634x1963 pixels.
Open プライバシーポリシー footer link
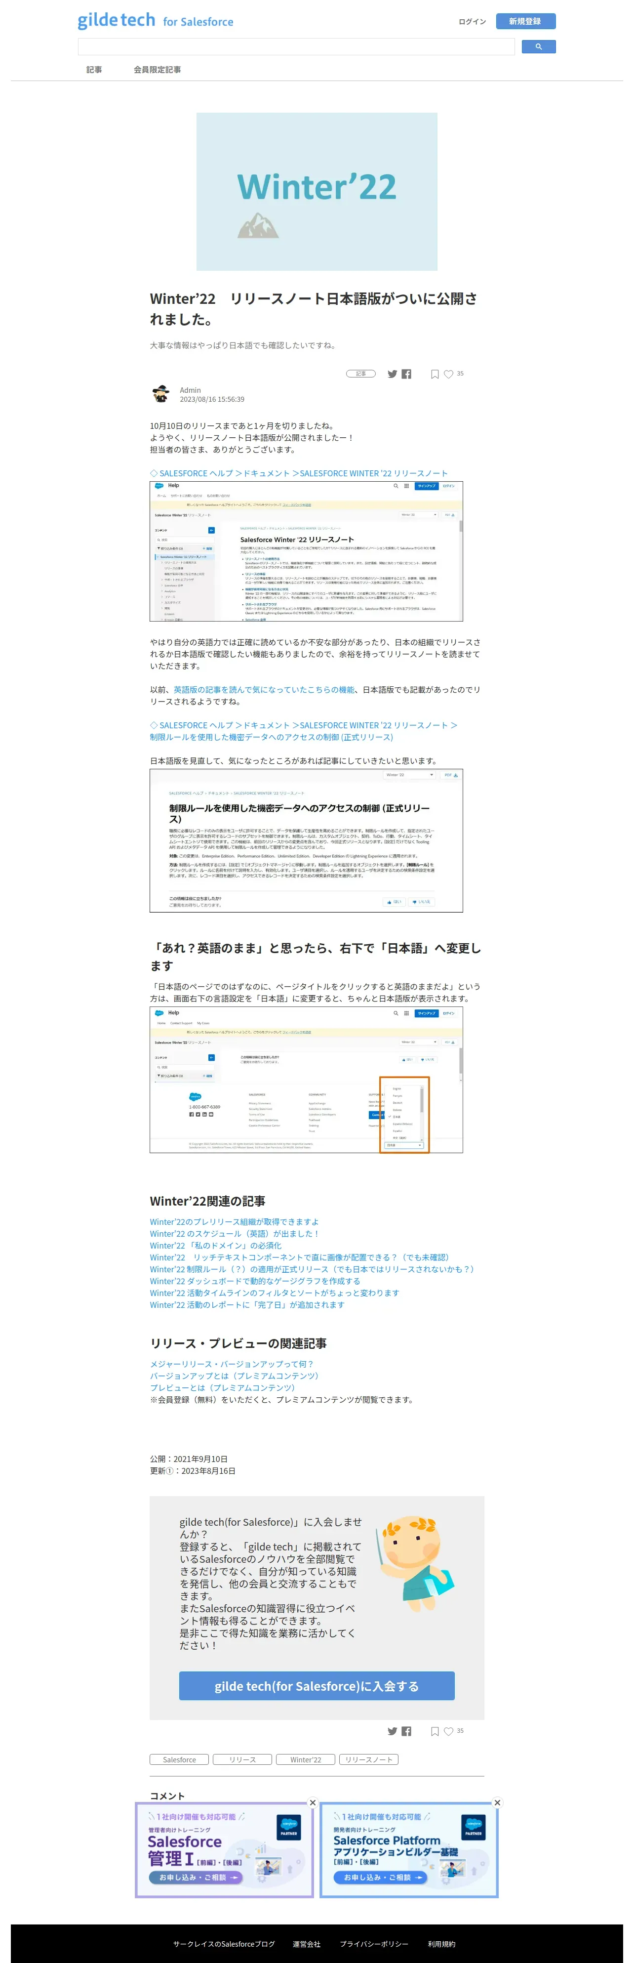(374, 1944)
